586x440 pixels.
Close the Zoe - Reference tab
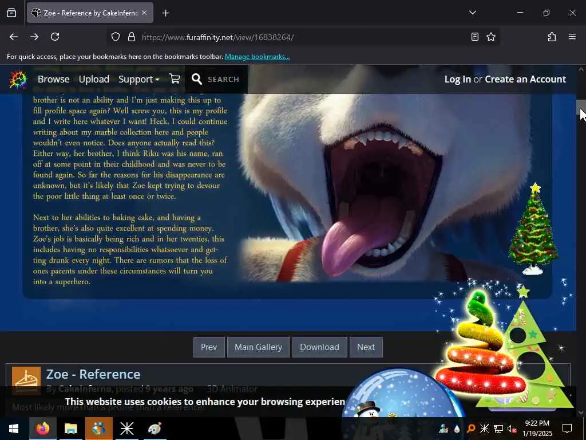click(x=144, y=13)
